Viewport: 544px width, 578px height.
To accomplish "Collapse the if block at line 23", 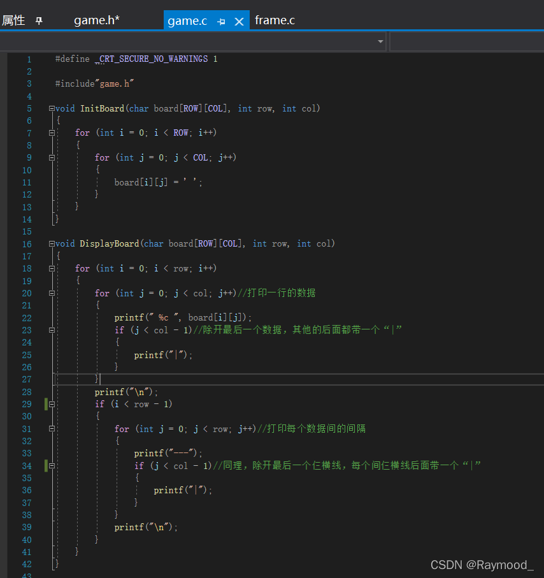I will pyautogui.click(x=52, y=330).
